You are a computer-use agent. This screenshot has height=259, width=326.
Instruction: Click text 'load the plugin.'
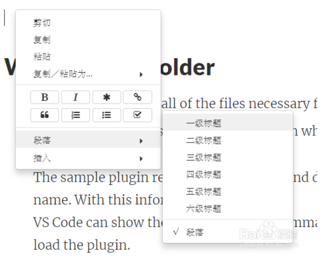(x=81, y=244)
